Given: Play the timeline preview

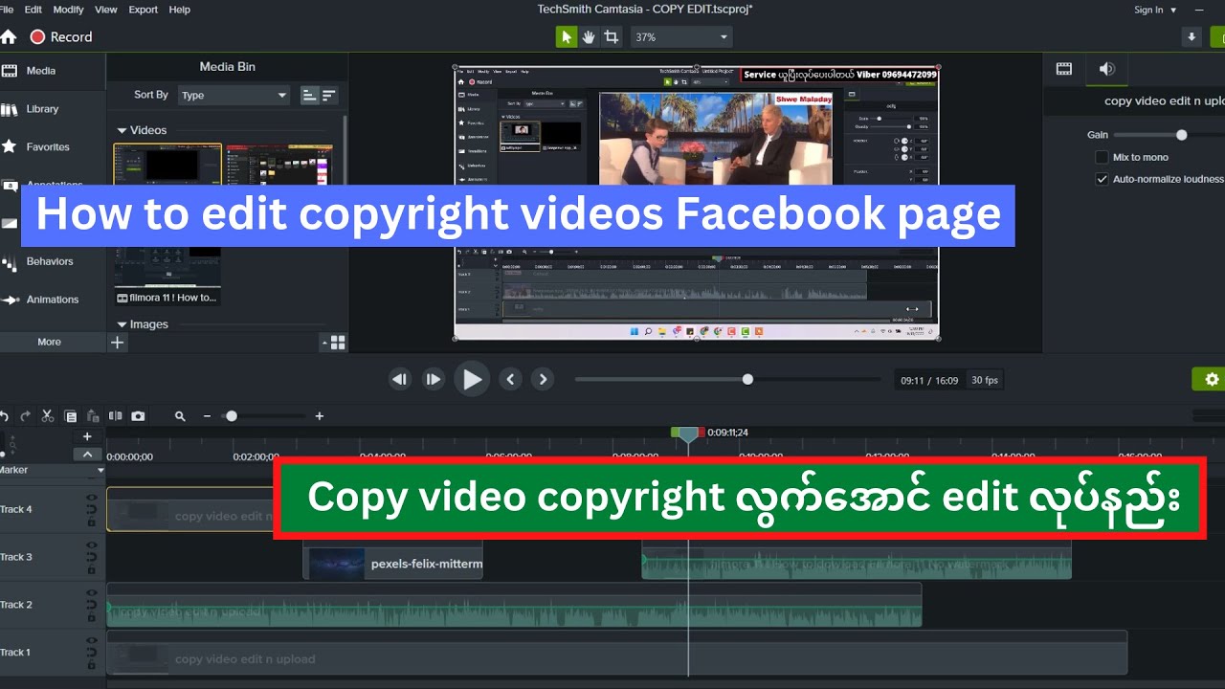Looking at the screenshot, I should tap(472, 380).
